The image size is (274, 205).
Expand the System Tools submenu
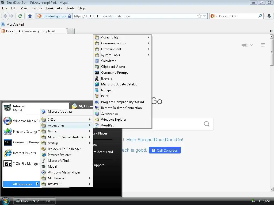tap(122, 55)
